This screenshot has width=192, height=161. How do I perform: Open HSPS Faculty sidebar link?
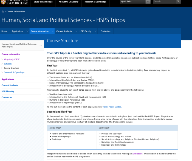8,91
